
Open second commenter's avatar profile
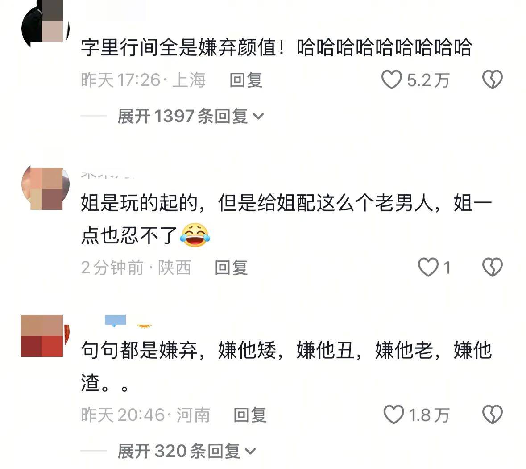tap(46, 189)
